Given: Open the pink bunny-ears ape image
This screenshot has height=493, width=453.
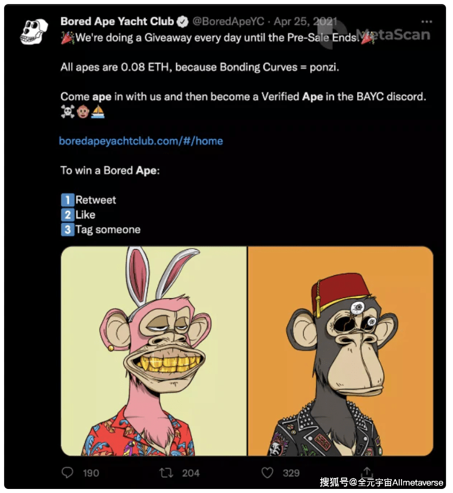Looking at the screenshot, I should [154, 351].
